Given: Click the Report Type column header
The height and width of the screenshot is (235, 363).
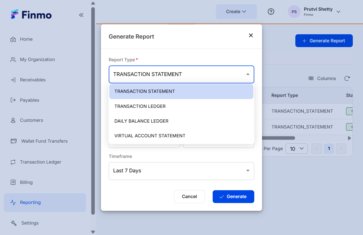Looking at the screenshot, I should click(x=285, y=95).
